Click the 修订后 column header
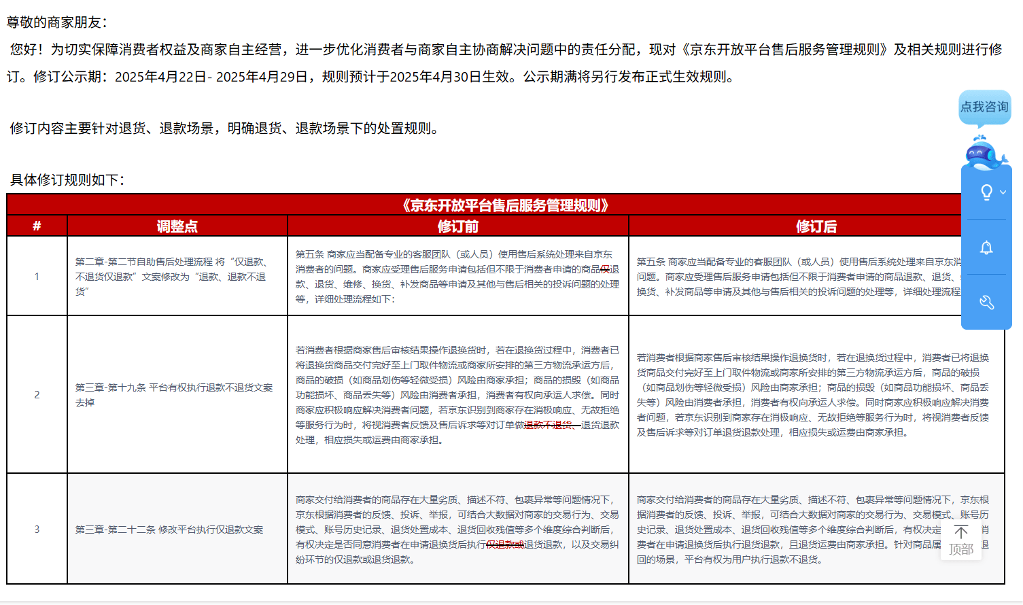Viewport: 1023px width, 605px height. (x=816, y=226)
